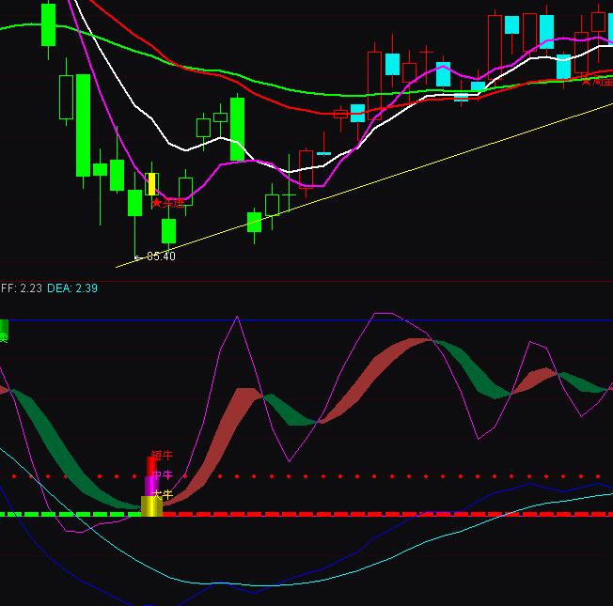This screenshot has width=613, height=606.
Task: Click the blue horizontal line atop the indicator panel
Action: click(282, 320)
